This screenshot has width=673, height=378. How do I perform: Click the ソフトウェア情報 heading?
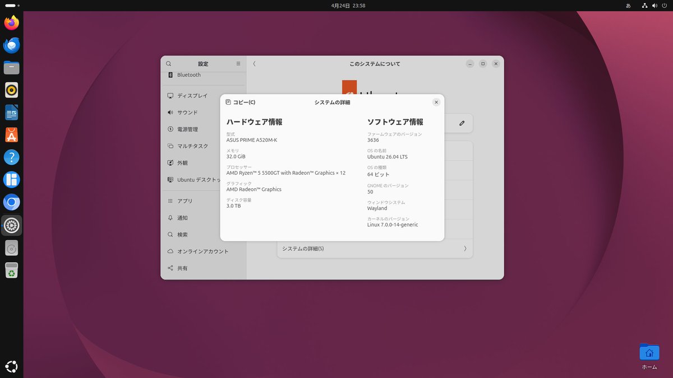(395, 122)
